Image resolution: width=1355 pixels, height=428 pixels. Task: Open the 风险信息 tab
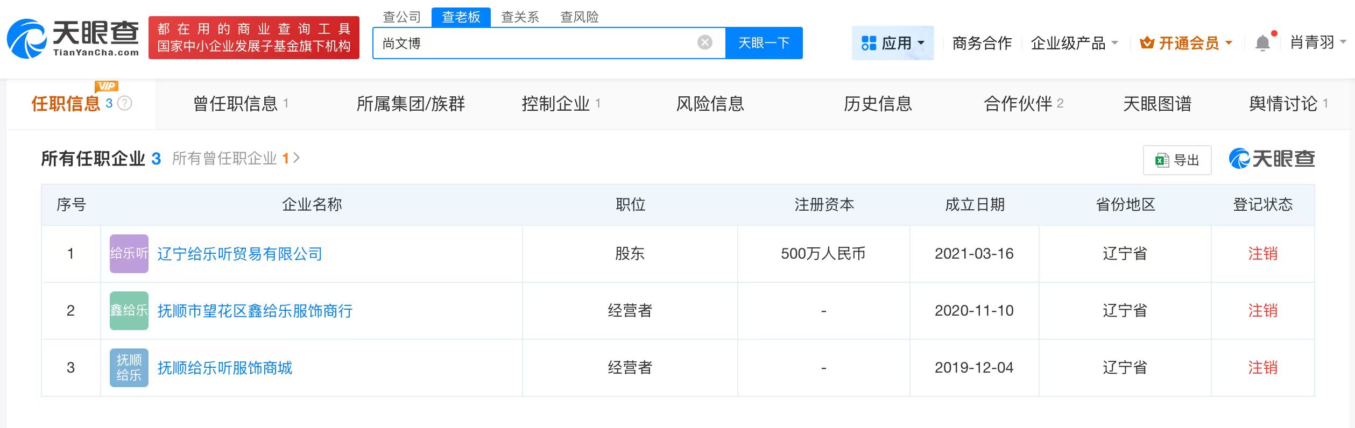710,104
